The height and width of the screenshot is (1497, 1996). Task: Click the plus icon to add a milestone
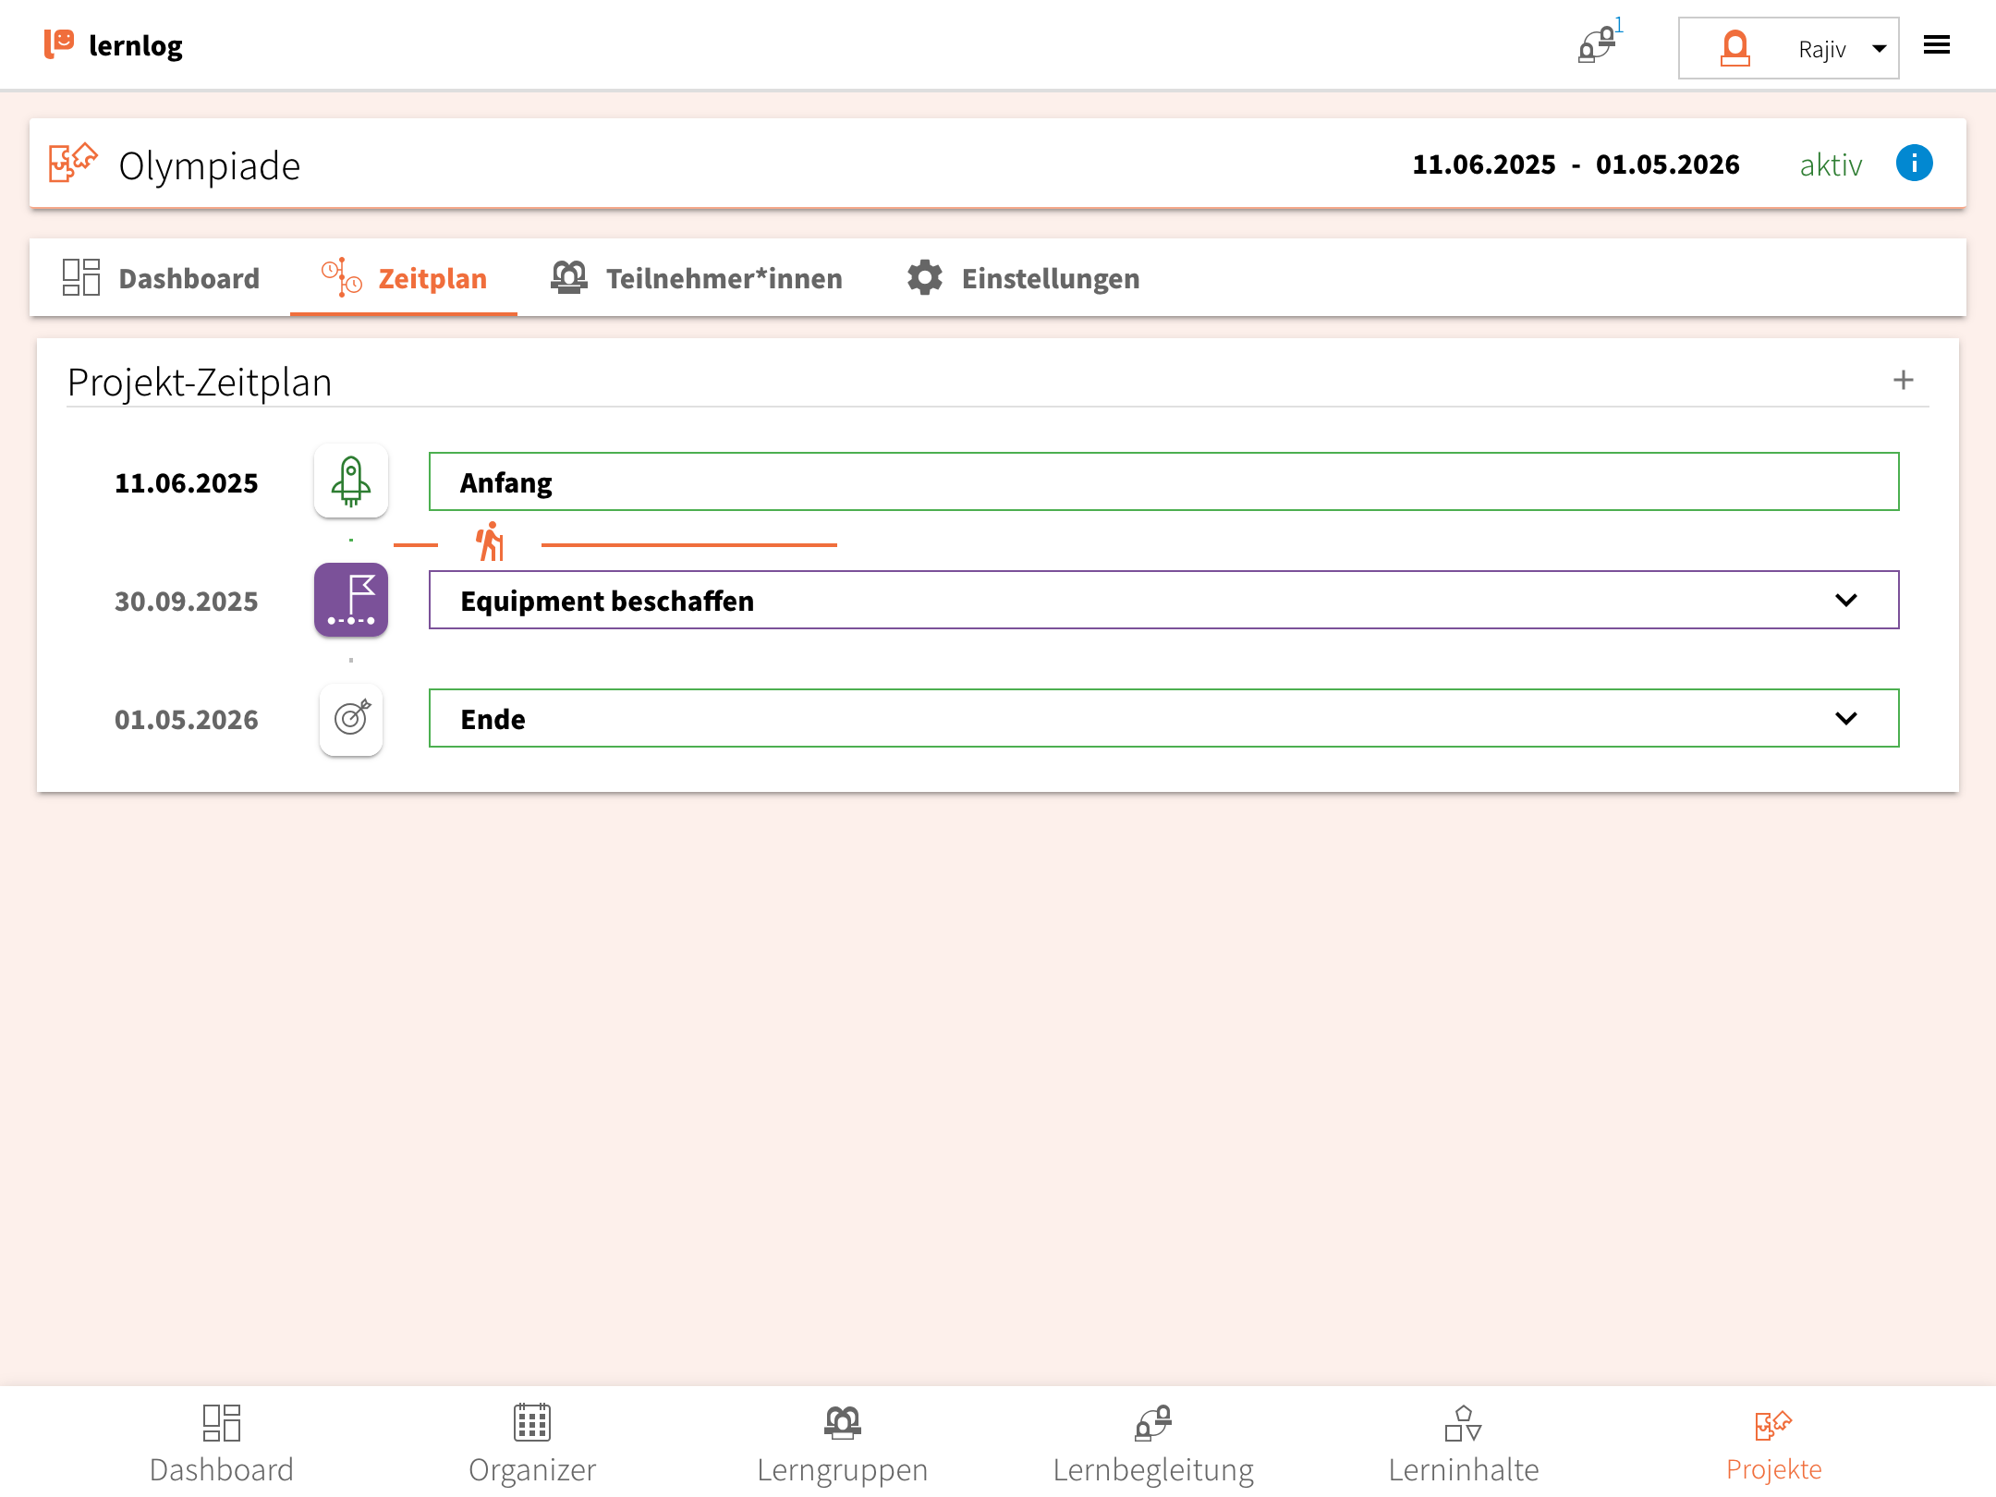pyautogui.click(x=1903, y=380)
